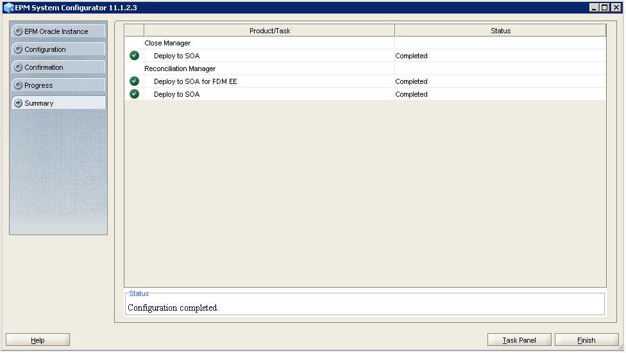Click the Configuration step bullet icon

point(19,49)
